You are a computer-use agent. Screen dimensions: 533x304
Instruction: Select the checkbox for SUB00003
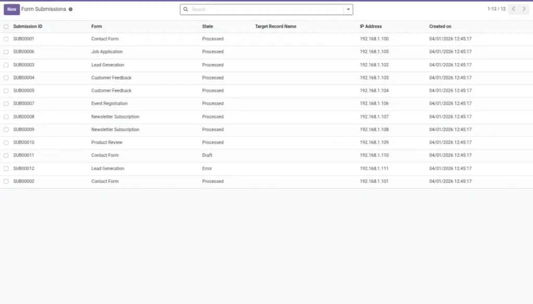click(6, 65)
